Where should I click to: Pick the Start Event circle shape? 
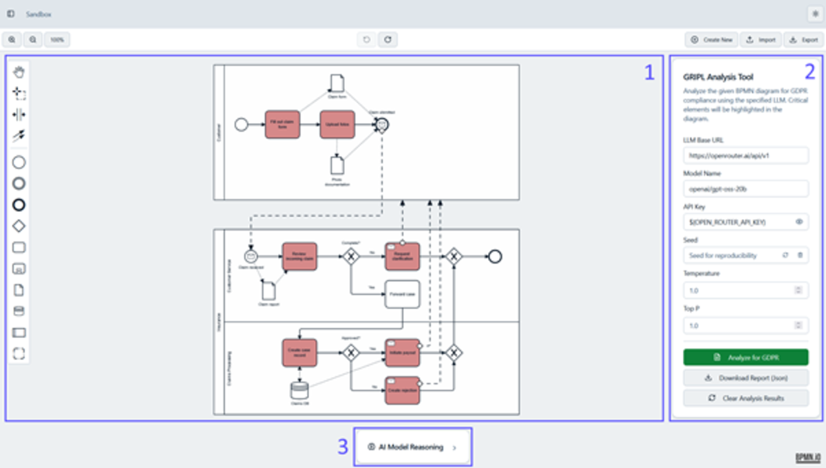[x=19, y=162]
